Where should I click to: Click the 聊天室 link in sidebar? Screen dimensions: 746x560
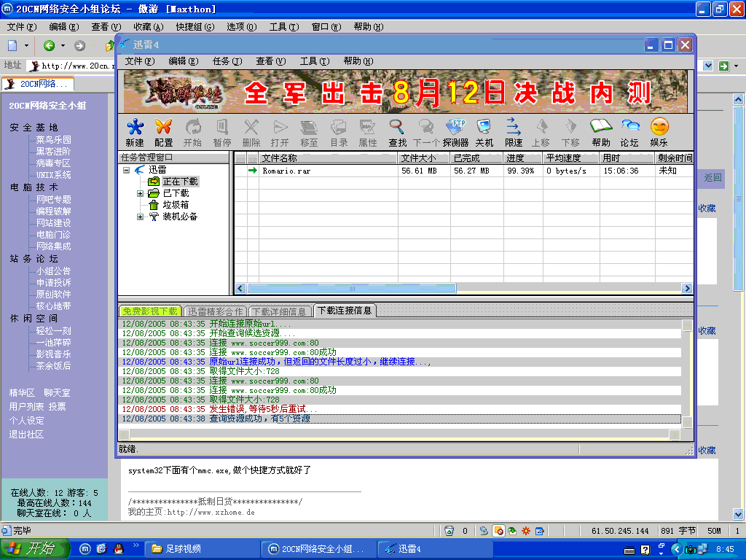point(57,393)
